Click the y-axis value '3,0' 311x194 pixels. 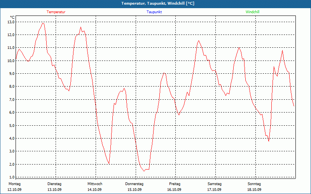12,151
